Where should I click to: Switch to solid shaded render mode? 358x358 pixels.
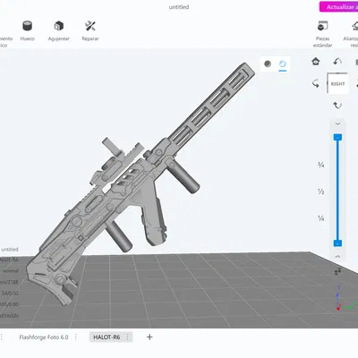point(268,64)
